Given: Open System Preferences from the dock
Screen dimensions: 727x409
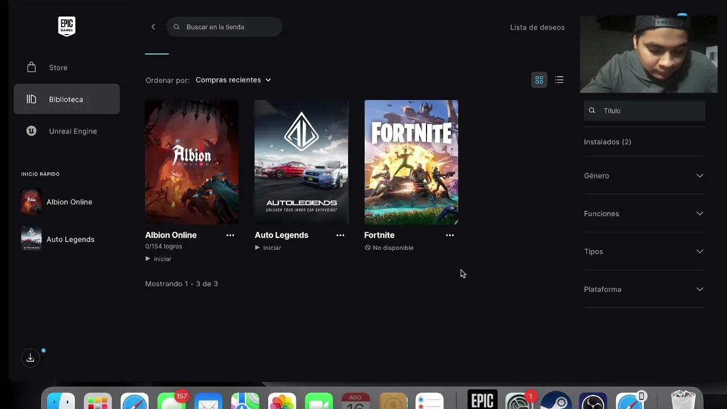Looking at the screenshot, I should pyautogui.click(x=519, y=401).
